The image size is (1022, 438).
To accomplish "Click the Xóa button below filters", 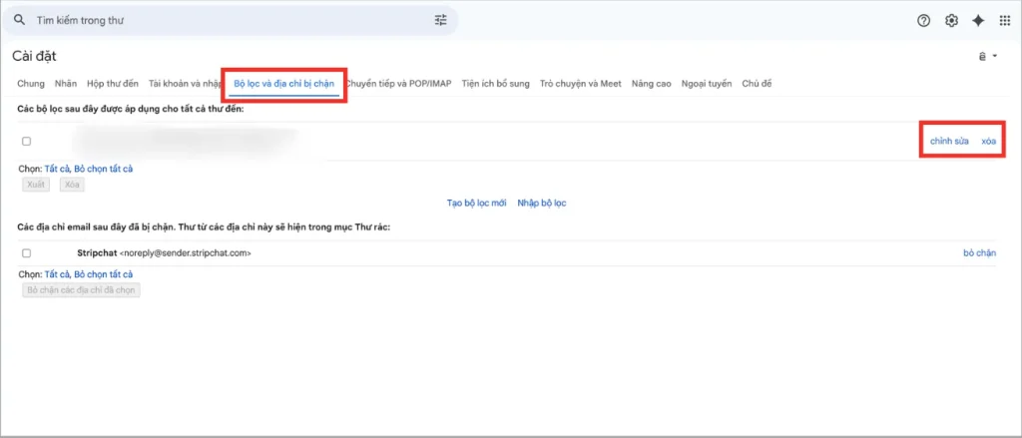I will pyautogui.click(x=72, y=185).
